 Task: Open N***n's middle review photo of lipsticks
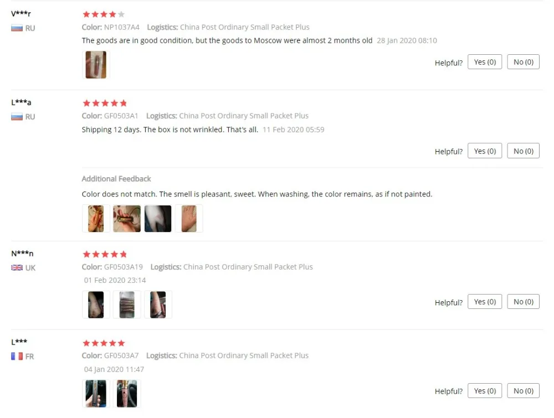click(x=127, y=305)
